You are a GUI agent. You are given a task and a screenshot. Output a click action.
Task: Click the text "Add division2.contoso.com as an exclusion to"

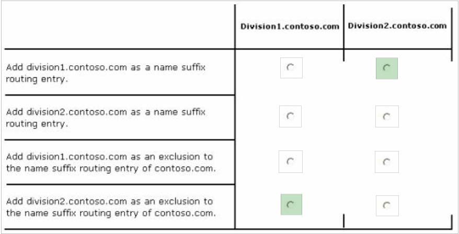pos(109,201)
